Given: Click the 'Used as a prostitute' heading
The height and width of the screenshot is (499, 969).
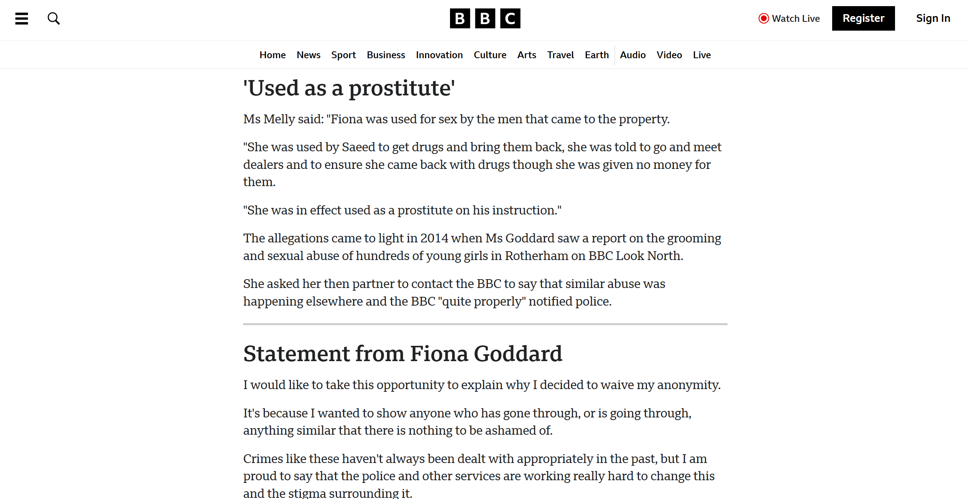Looking at the screenshot, I should coord(349,88).
